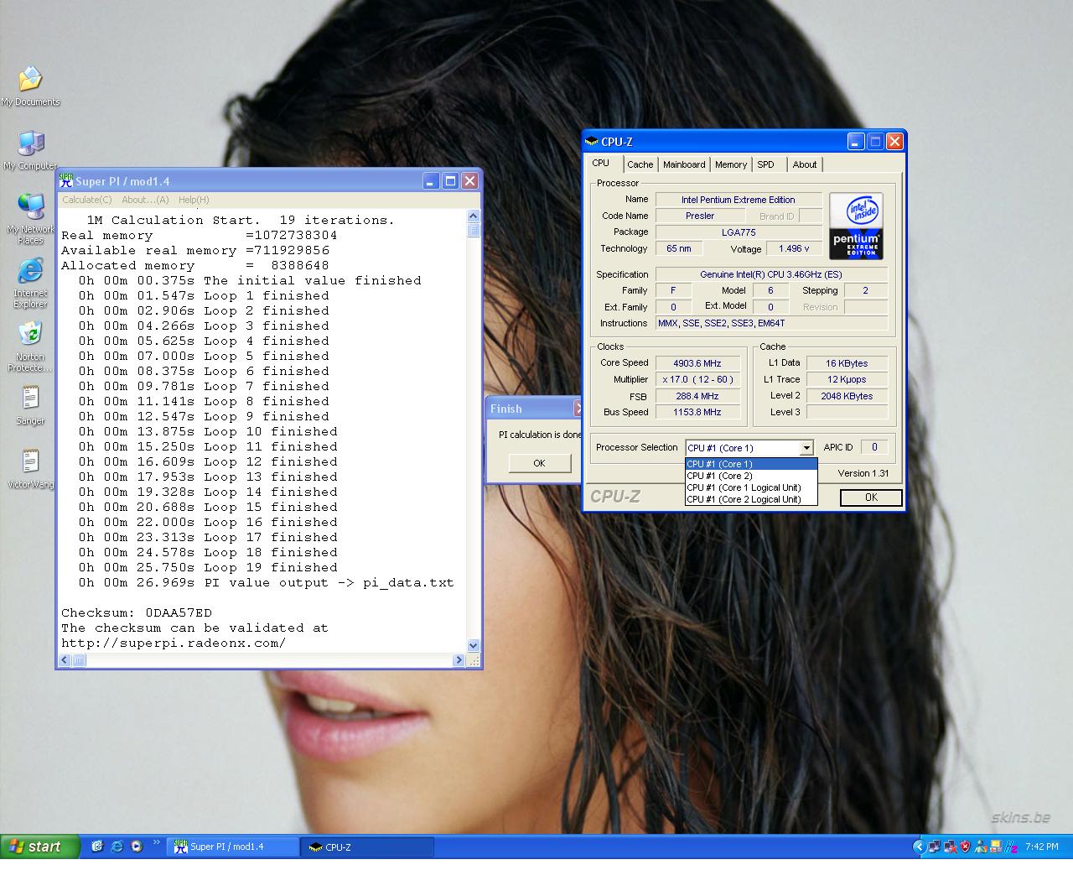Image resolution: width=1073 pixels, height=870 pixels.
Task: Click the disconnected network tray icon
Action: (951, 847)
